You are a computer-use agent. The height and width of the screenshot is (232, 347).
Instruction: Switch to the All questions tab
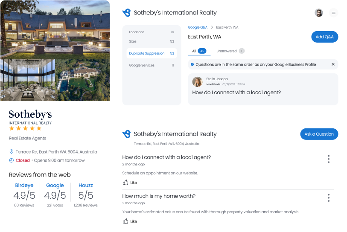[x=199, y=51]
